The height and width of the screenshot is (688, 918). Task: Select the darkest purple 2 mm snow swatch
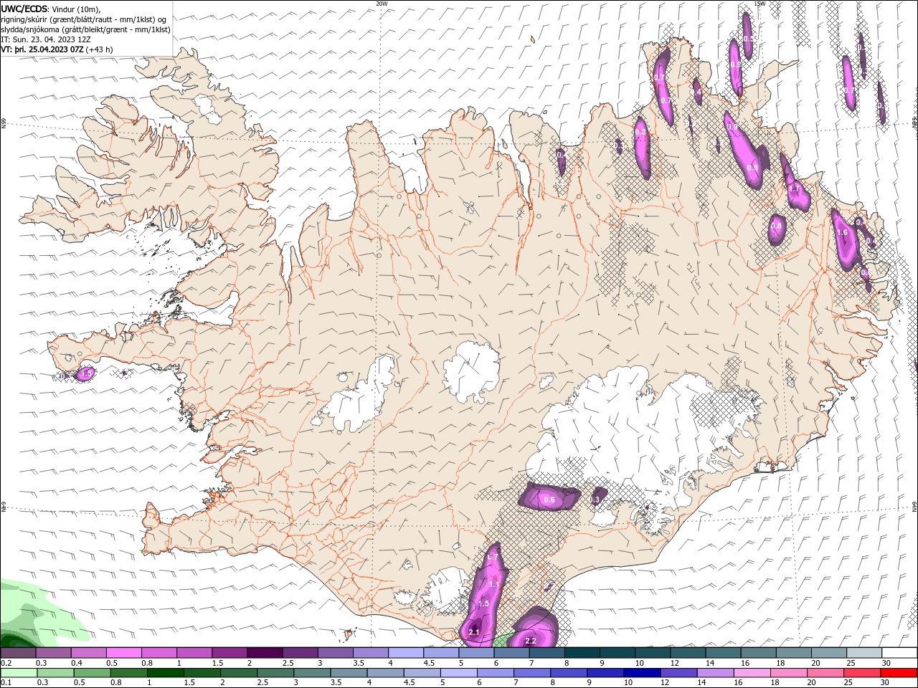point(265,653)
